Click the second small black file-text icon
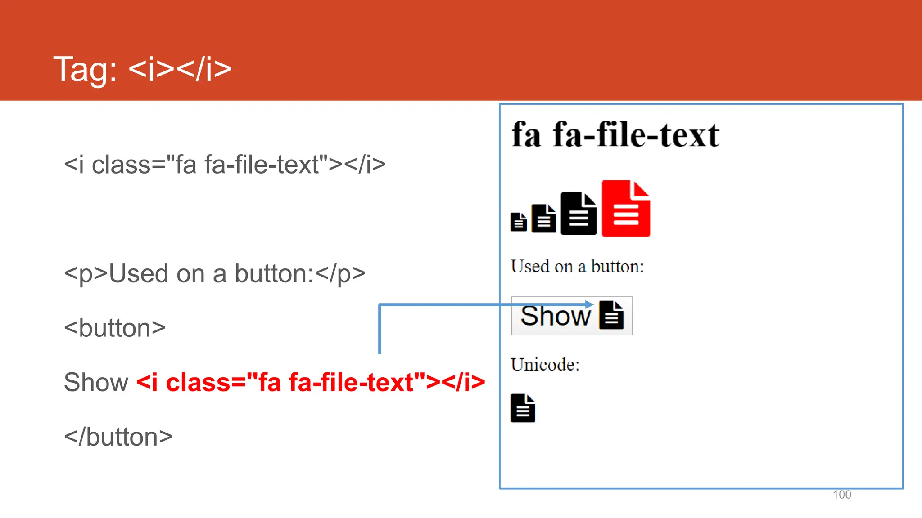This screenshot has height=518, width=922. [x=544, y=218]
